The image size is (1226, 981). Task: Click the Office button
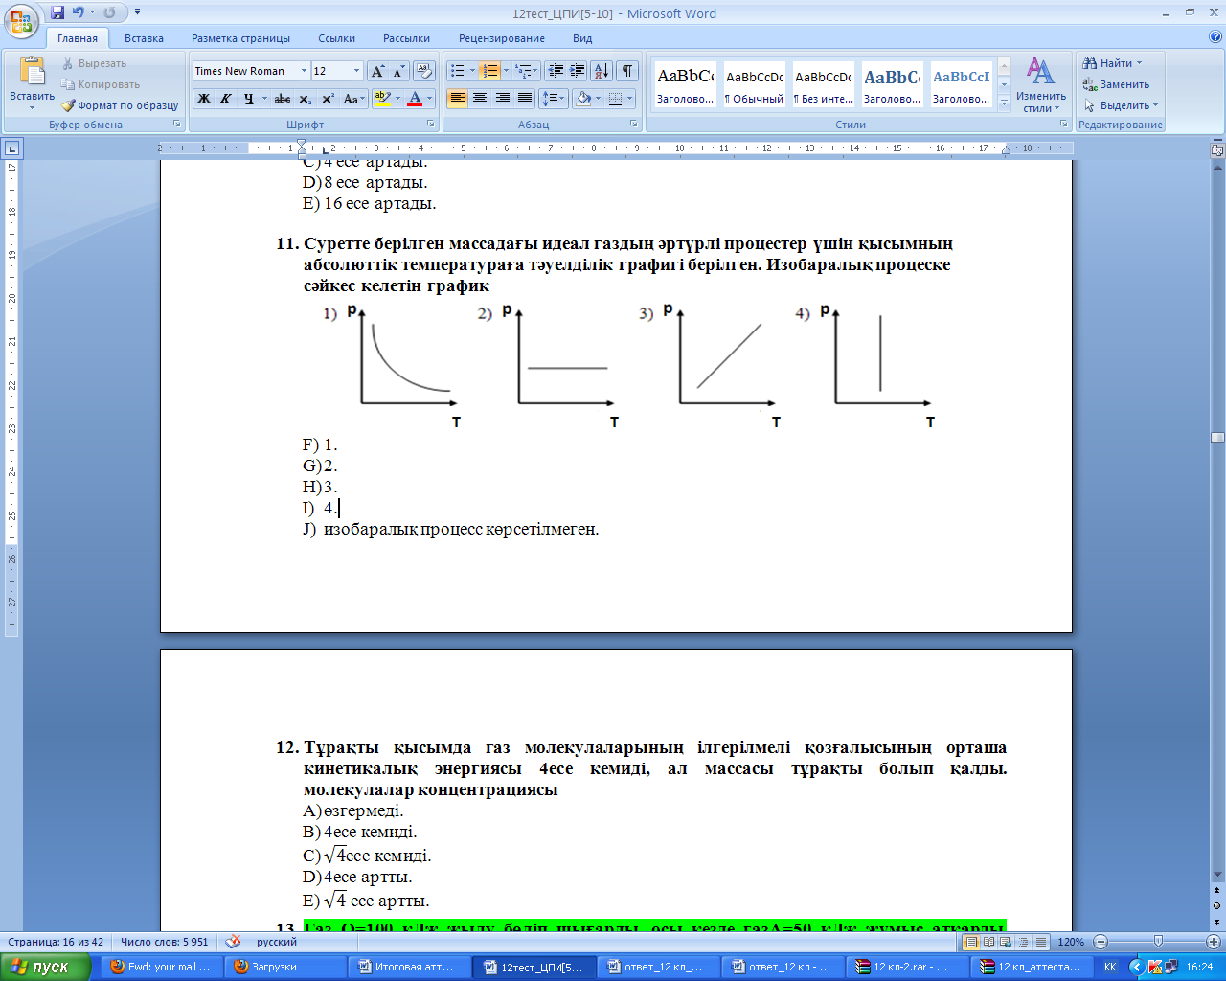coord(22,19)
